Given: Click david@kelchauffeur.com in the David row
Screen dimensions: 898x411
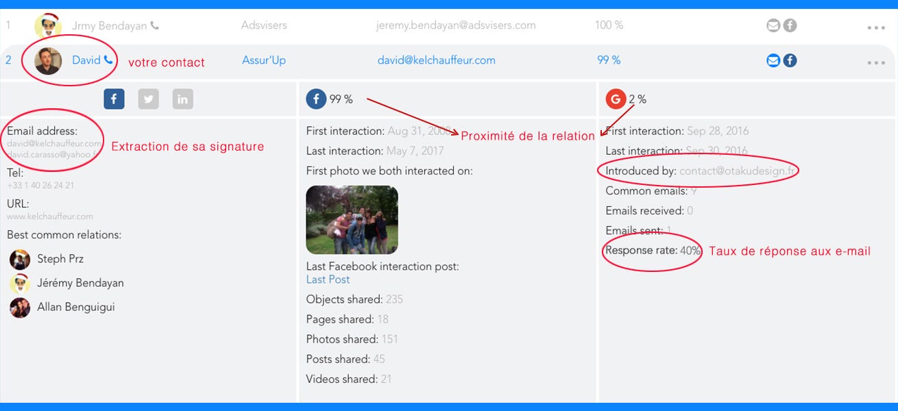Looking at the screenshot, I should click(x=436, y=60).
